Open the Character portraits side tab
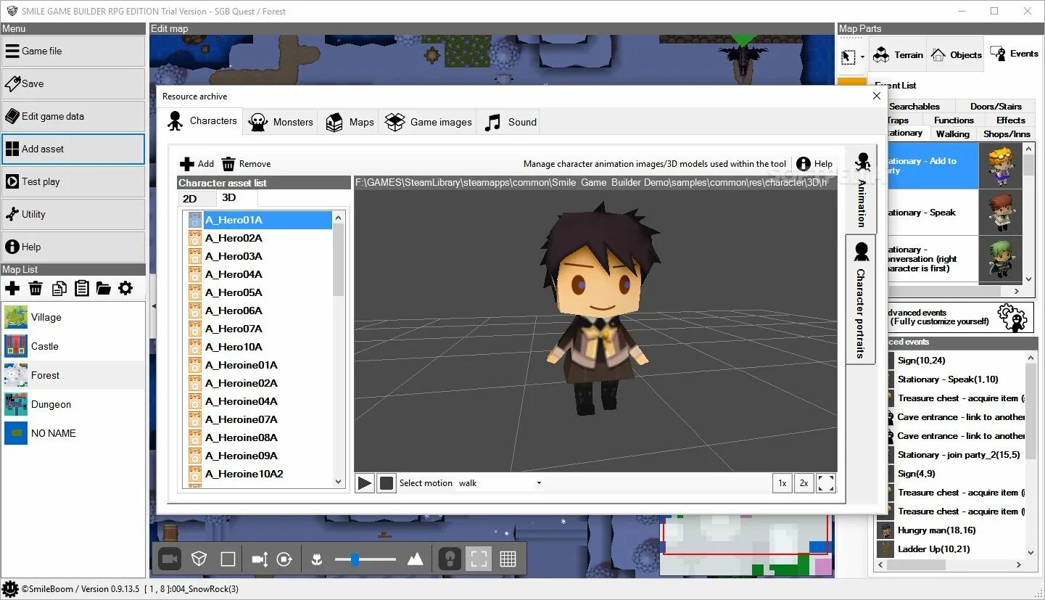 tap(862, 300)
